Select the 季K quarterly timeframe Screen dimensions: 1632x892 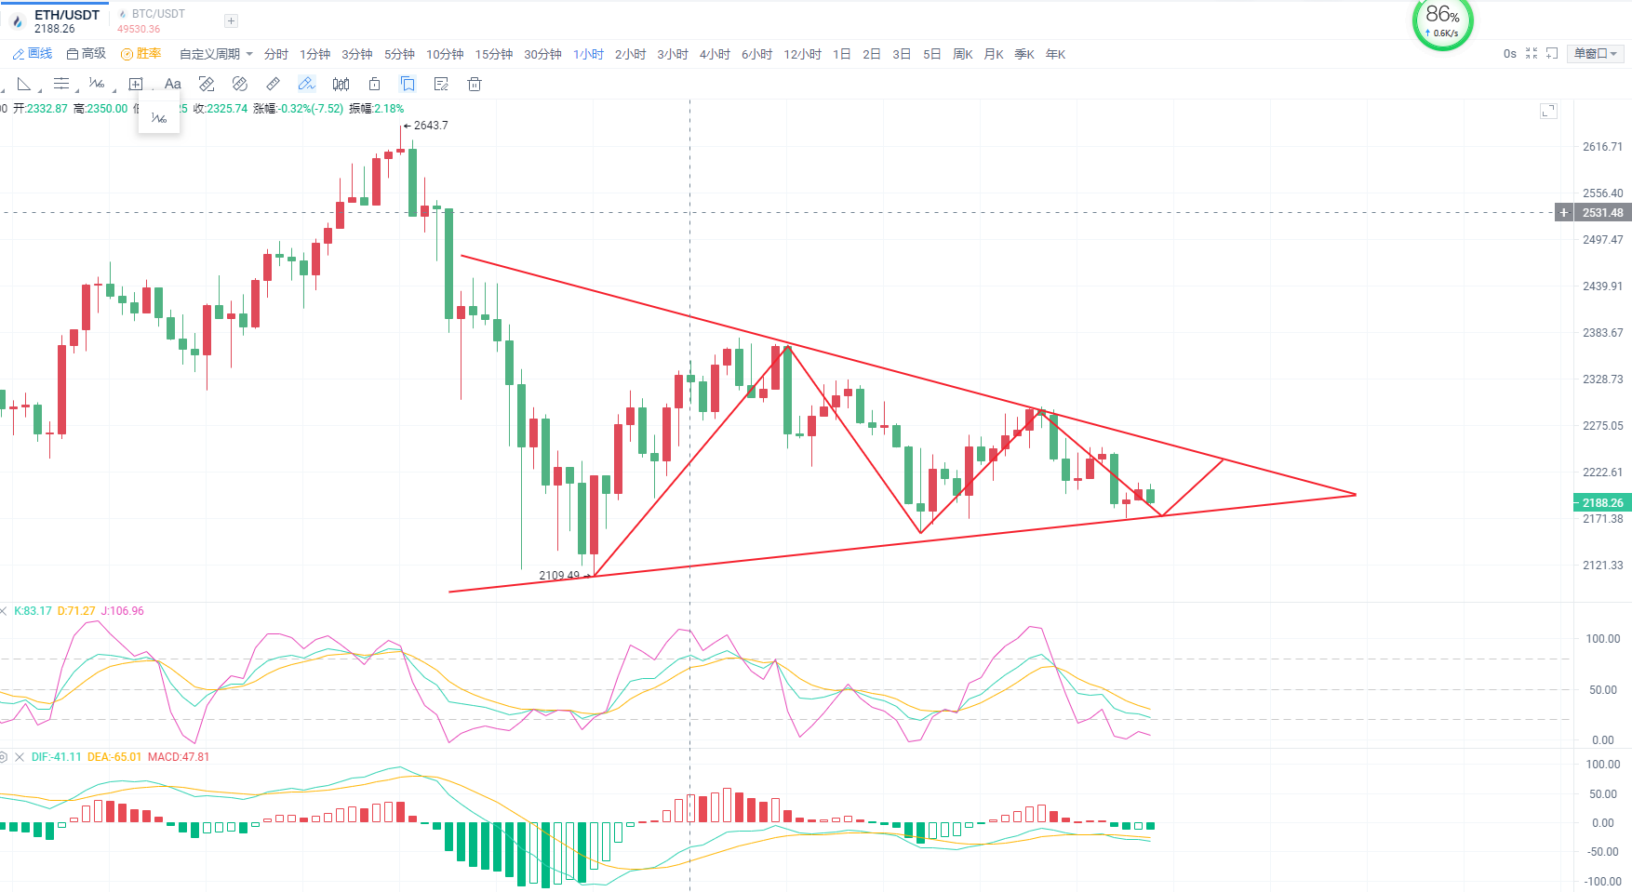pyautogui.click(x=1024, y=54)
